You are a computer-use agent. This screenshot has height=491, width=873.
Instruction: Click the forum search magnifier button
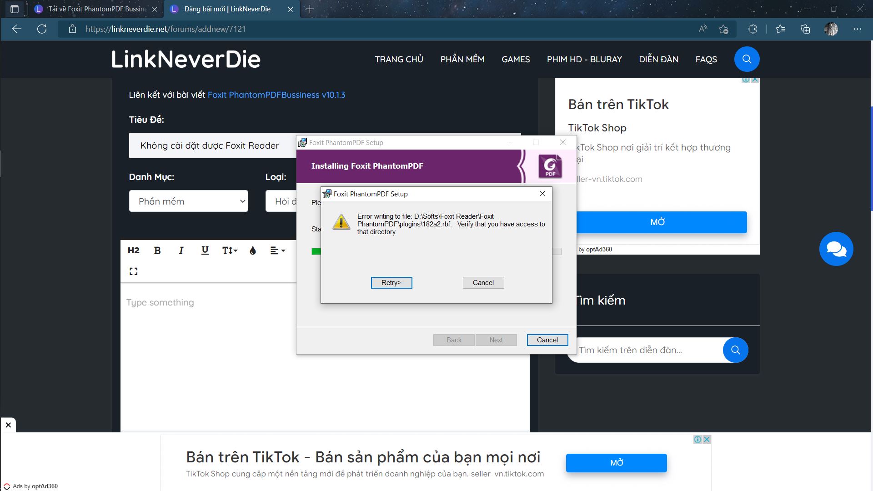click(x=735, y=350)
